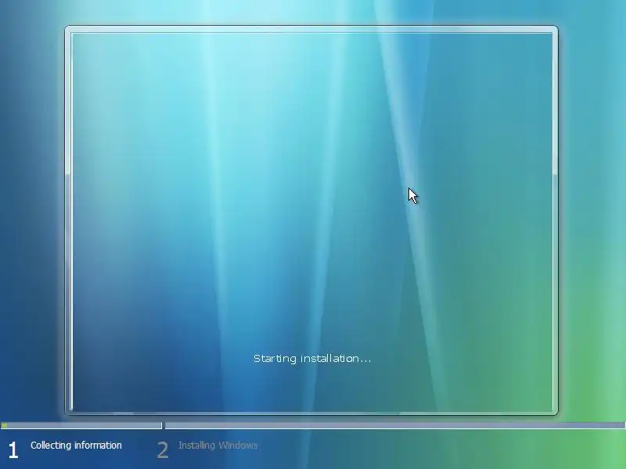The height and width of the screenshot is (469, 626).
Task: Click the setup progress bar
Action: point(313,425)
